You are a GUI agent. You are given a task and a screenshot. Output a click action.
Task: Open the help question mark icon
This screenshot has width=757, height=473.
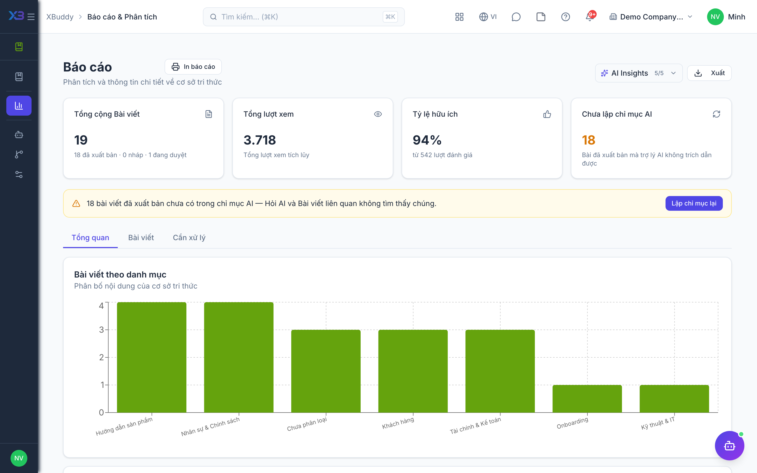coord(566,17)
